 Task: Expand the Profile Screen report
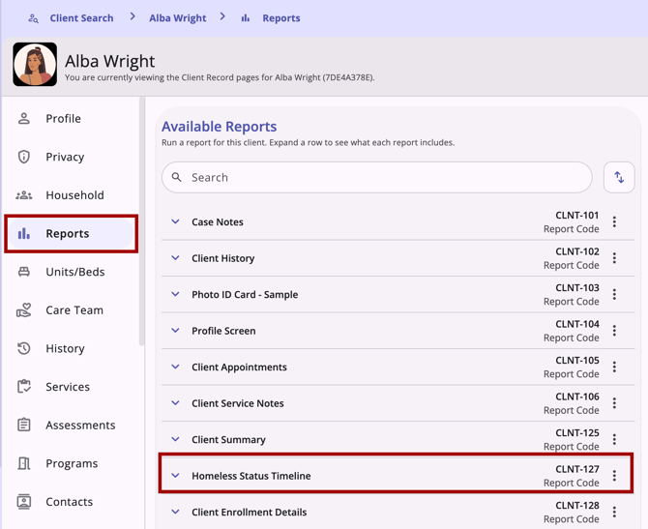[175, 331]
